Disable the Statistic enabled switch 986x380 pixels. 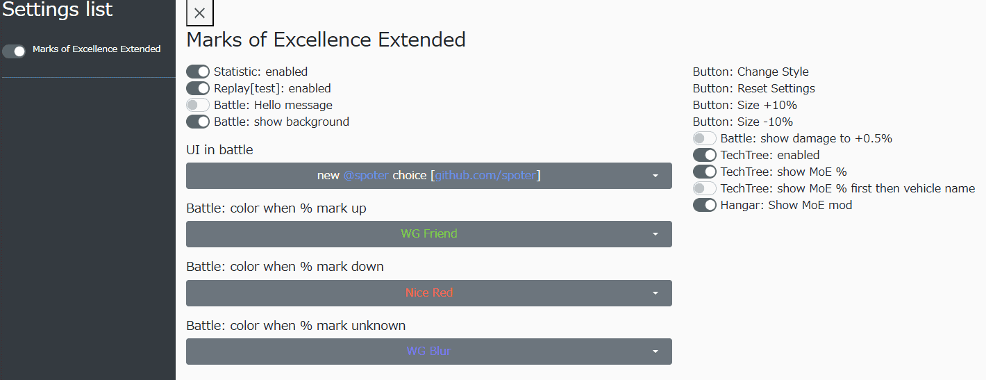click(x=198, y=72)
